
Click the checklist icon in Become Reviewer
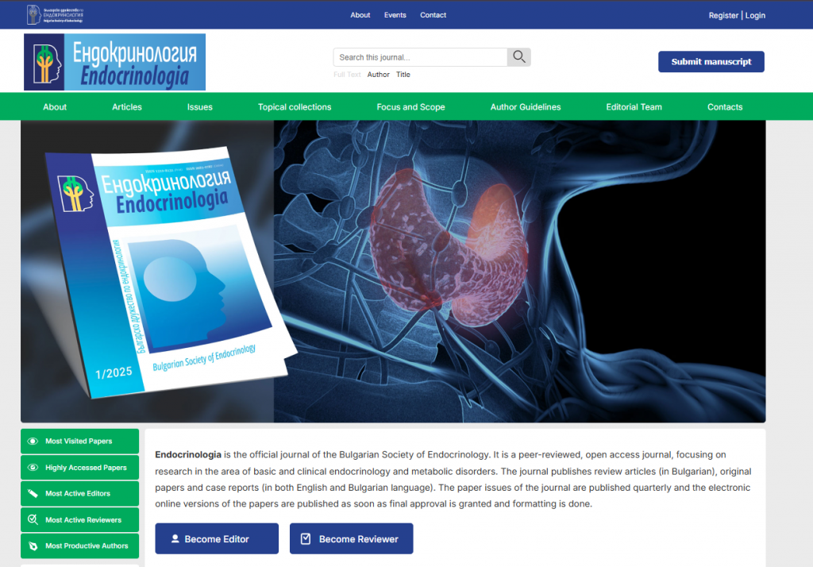point(306,539)
